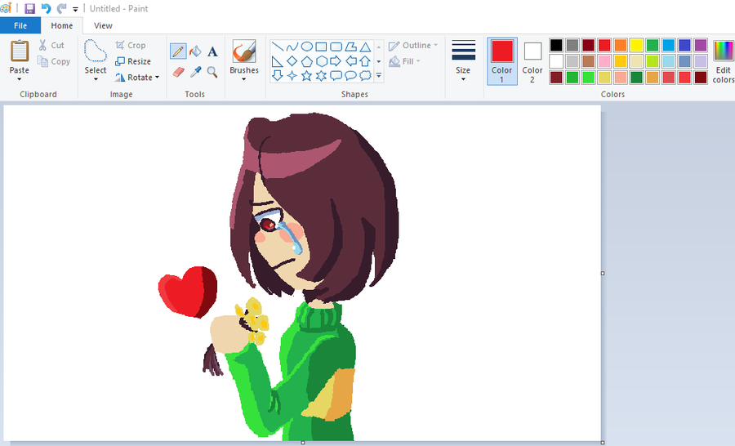
Task: Choose the Diamond shape
Action: point(292,61)
